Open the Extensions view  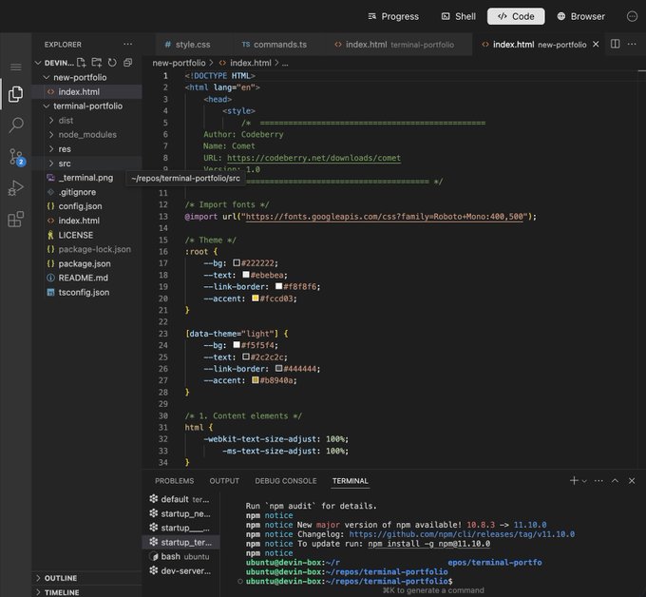[x=15, y=220]
